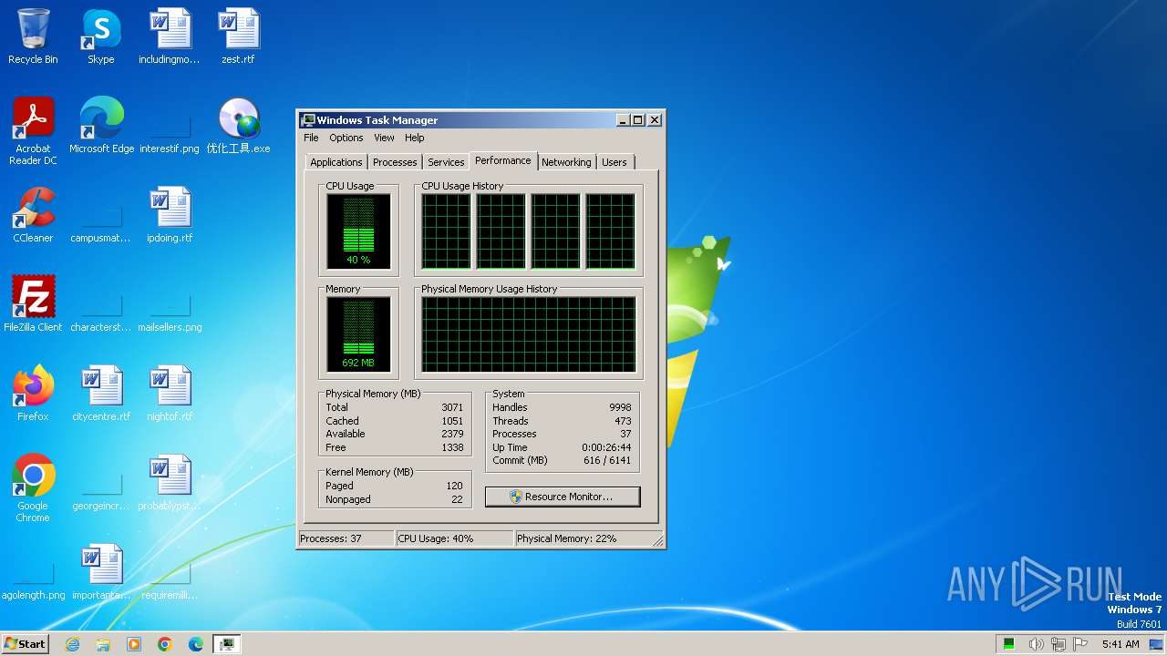Click the Task Manager taskbar button
The width and height of the screenshot is (1167, 656).
(227, 644)
